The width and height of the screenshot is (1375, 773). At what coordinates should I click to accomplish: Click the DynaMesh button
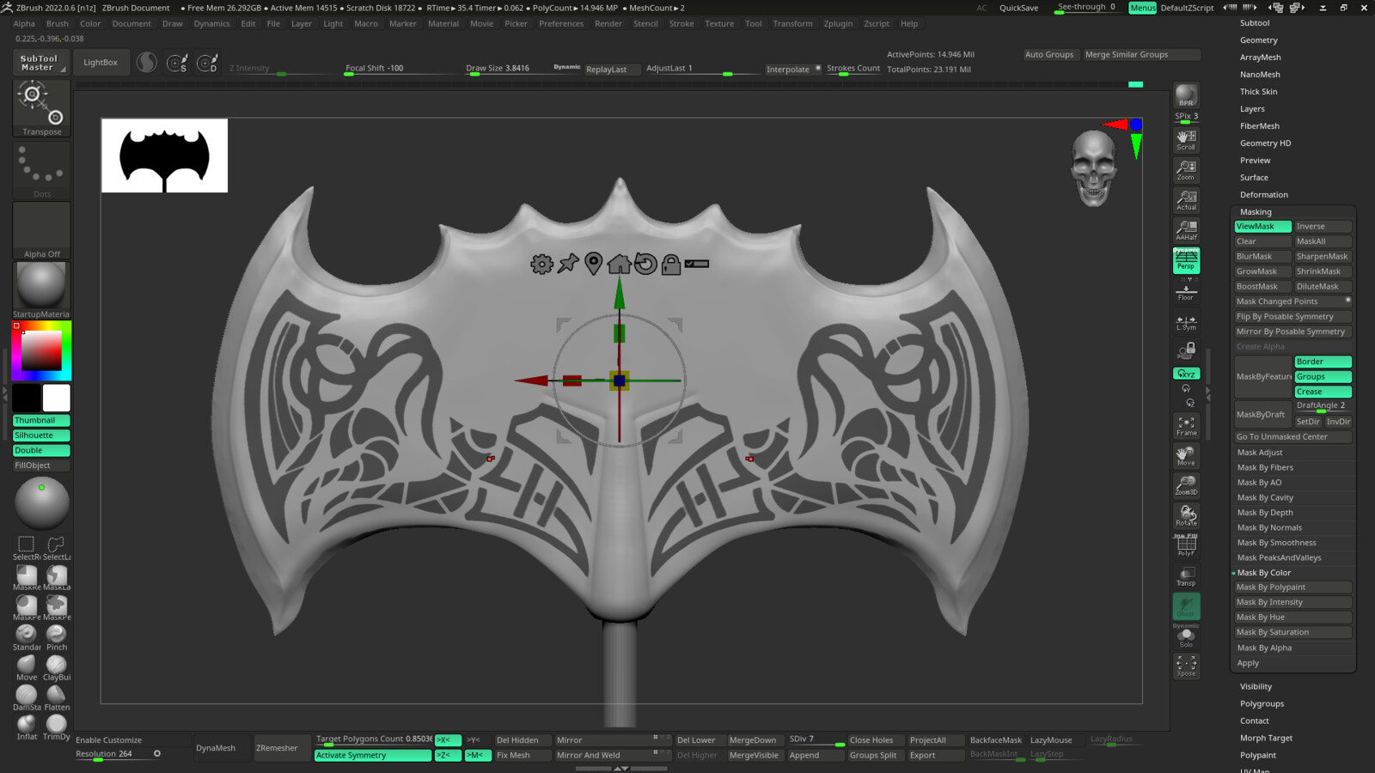216,748
